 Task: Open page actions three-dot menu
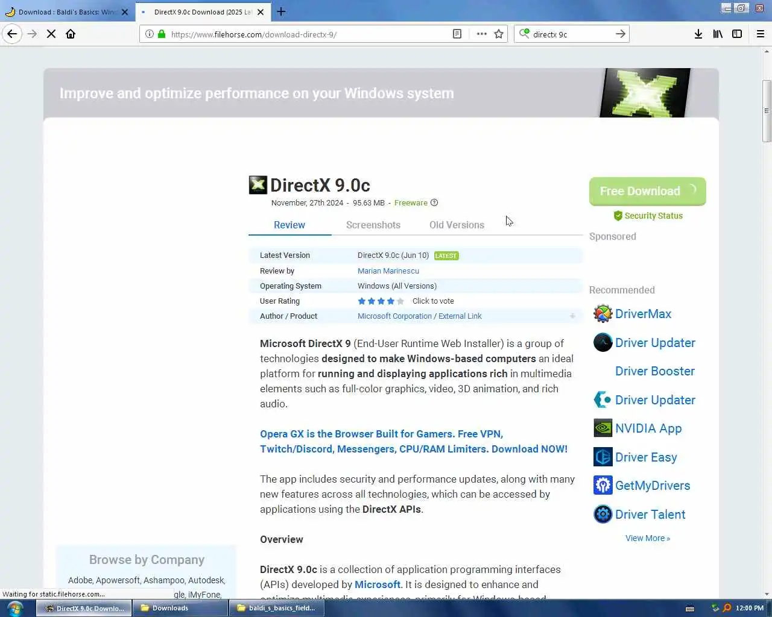coord(481,34)
